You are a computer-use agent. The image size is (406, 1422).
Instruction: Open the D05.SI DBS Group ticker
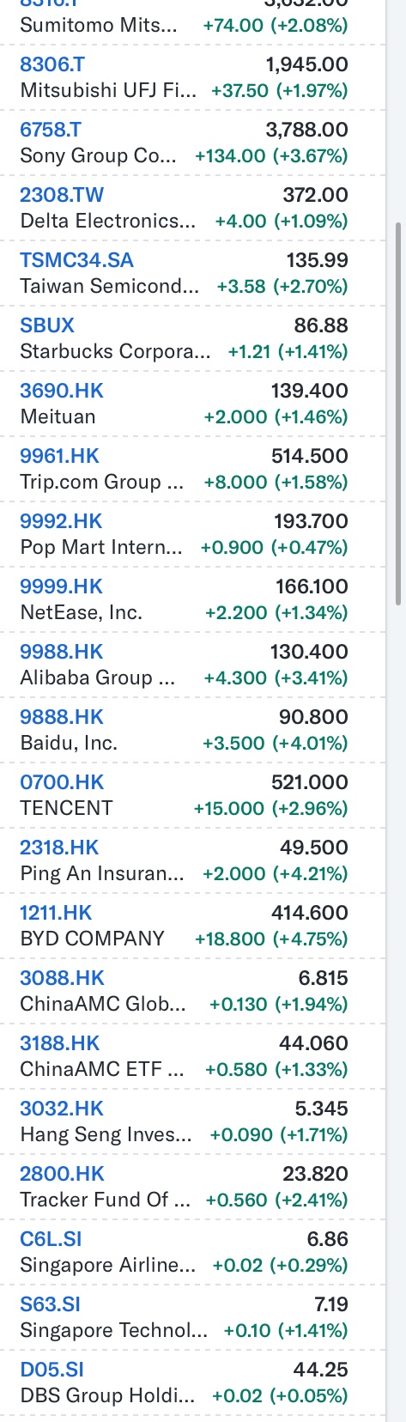pos(52,1370)
